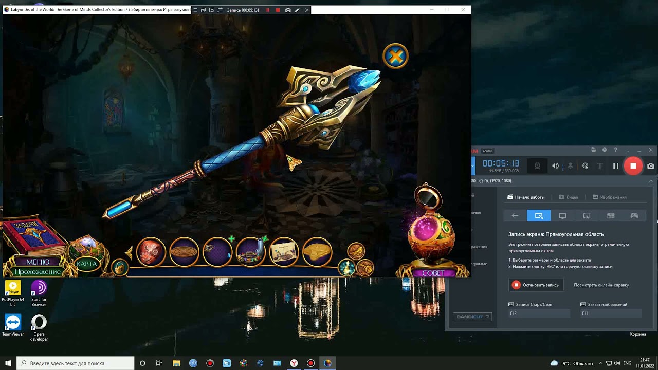Switch to Изображения tab in Bandicam

coord(610,197)
